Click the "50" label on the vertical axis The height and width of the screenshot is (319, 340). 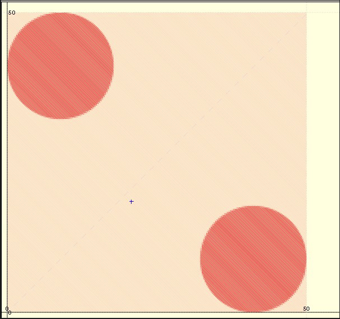coord(12,13)
